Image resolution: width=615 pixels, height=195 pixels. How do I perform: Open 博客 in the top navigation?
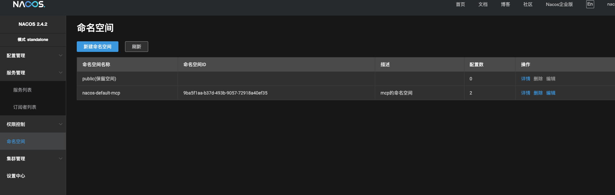click(505, 4)
